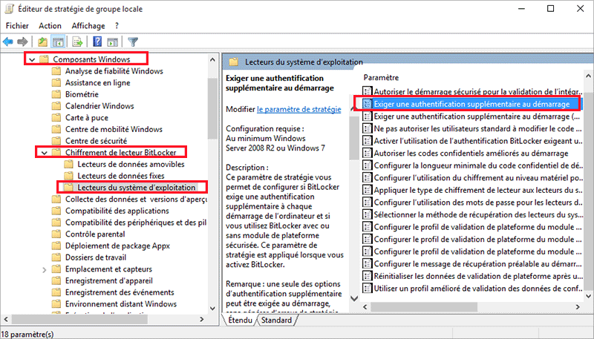Collapse the Composants Windows tree node
Viewport: 594px width, 339px height.
[30, 59]
